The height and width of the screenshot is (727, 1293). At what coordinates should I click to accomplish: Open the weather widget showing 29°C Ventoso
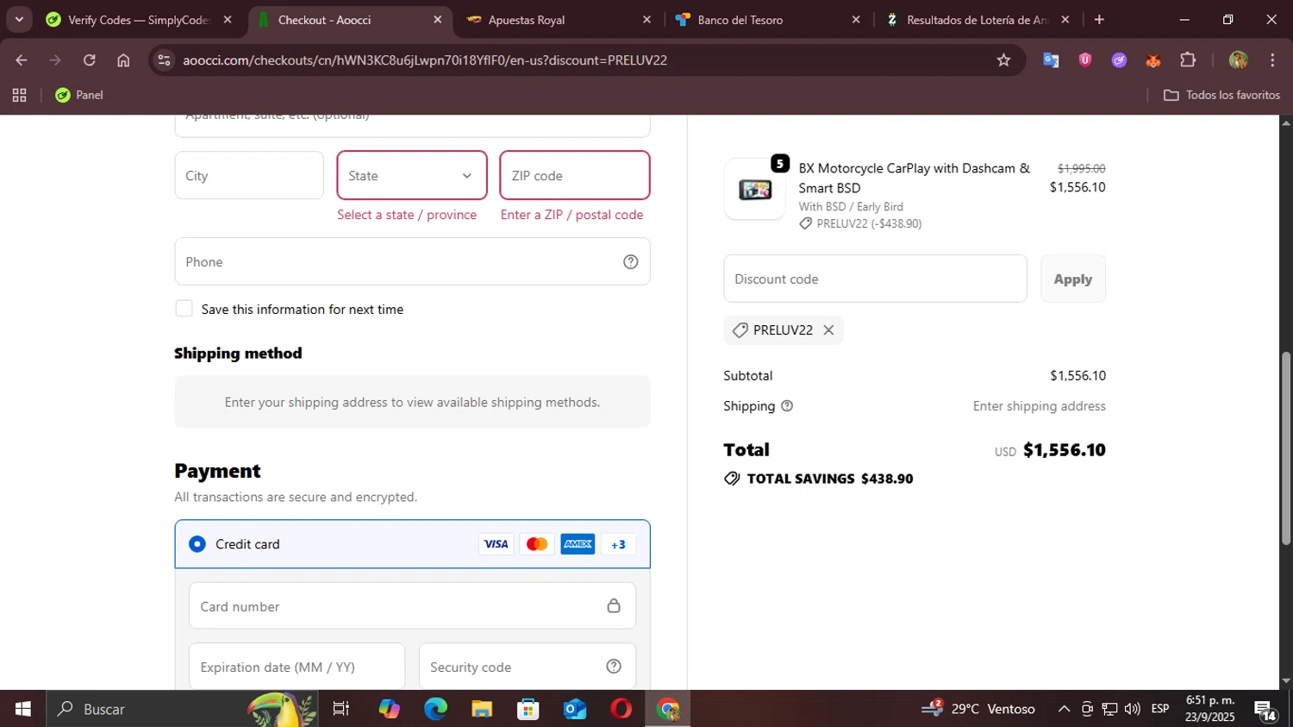point(978,709)
